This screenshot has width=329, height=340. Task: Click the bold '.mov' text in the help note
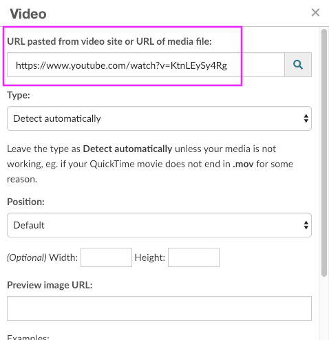click(243, 164)
